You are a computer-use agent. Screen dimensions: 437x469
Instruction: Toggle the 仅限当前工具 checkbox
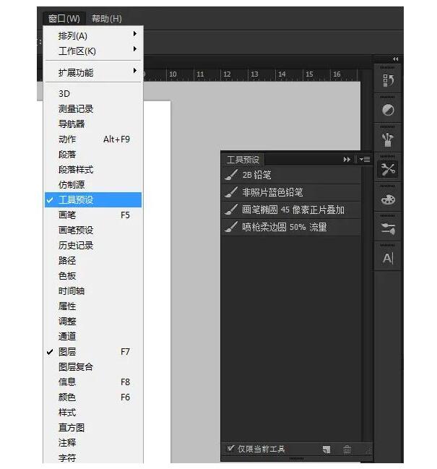[230, 448]
